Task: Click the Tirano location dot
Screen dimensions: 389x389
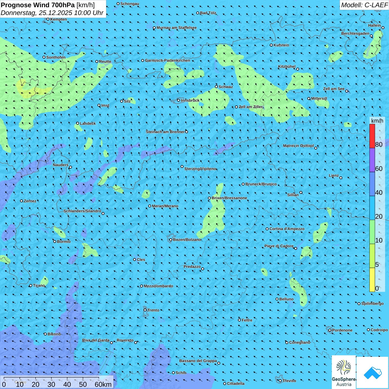Action: point(31,285)
